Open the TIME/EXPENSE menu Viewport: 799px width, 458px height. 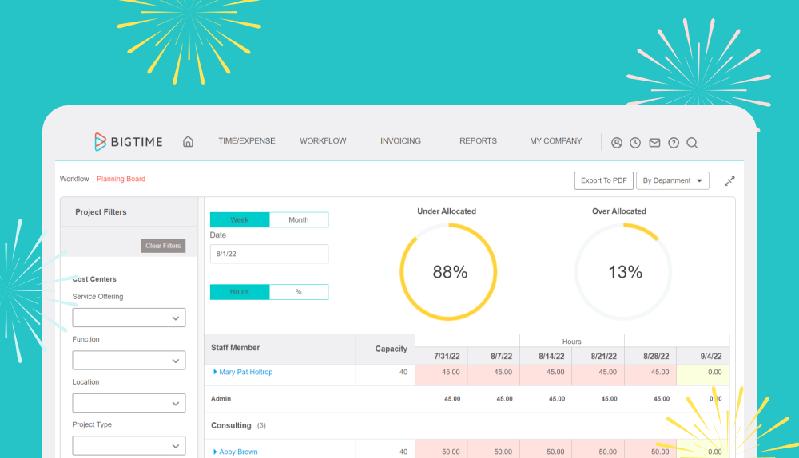point(247,141)
